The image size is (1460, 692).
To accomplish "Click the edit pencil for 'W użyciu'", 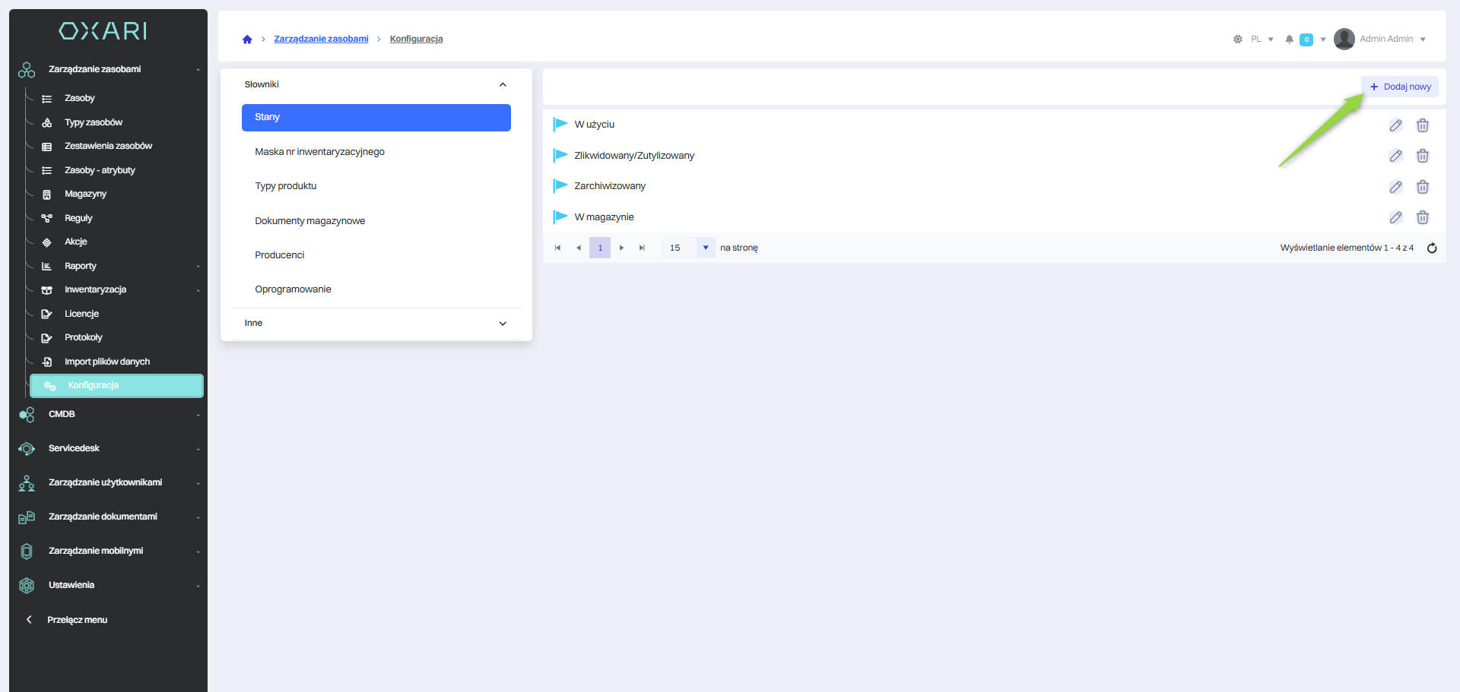I will tap(1395, 125).
